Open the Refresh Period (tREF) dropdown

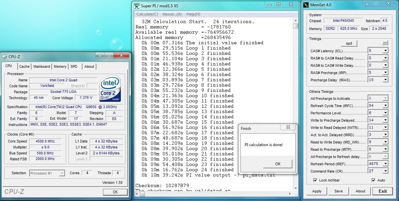[x=385, y=164]
